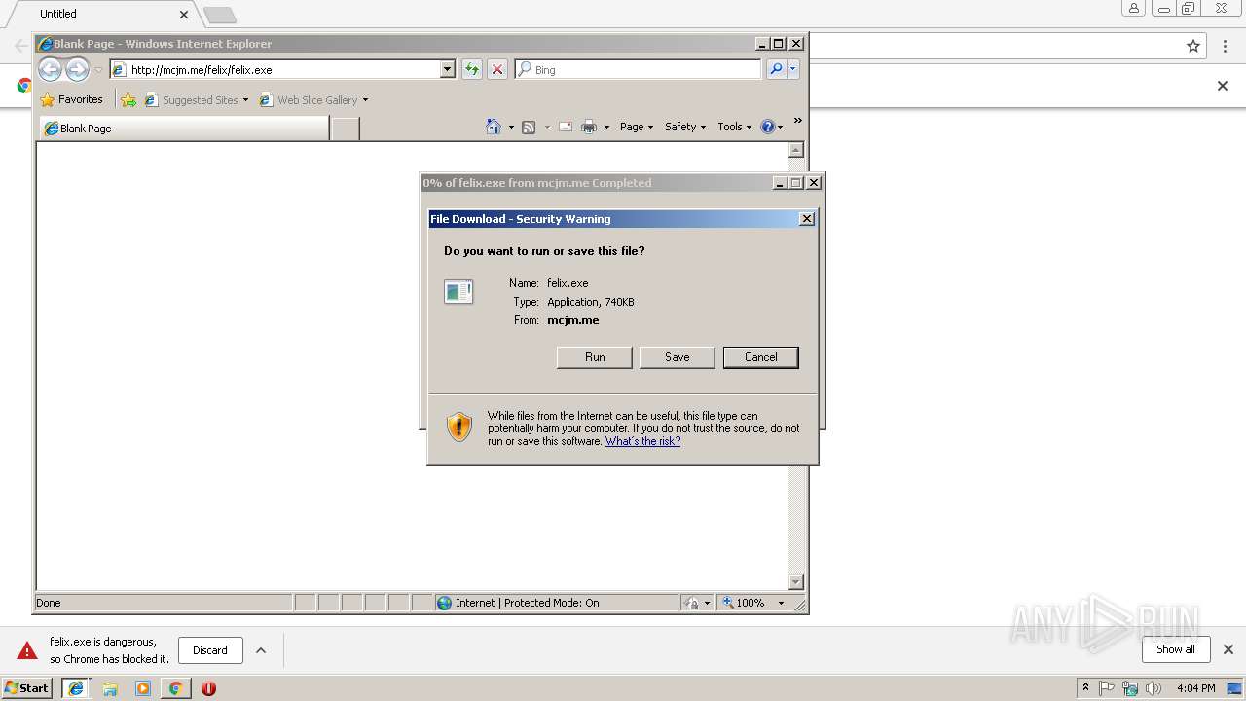
Task: Click the RSS Feeds icon
Action: pos(529,127)
